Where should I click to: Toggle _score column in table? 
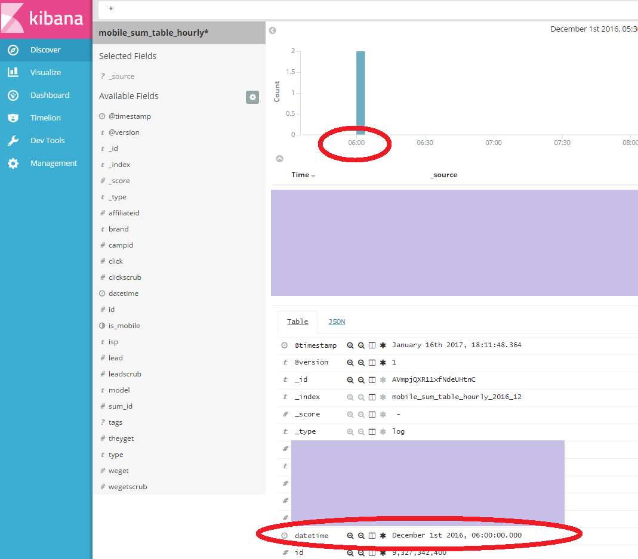point(372,415)
